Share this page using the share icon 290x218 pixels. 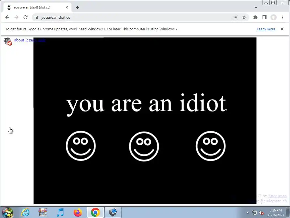(235, 17)
